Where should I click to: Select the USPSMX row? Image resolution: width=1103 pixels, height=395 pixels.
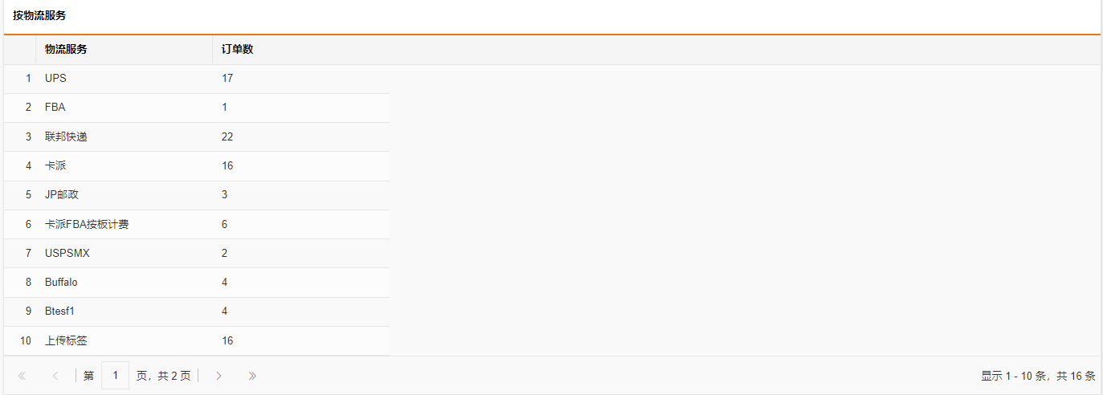pos(197,254)
